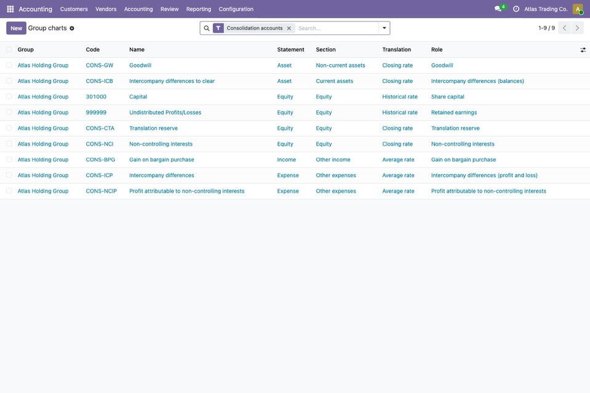Image resolution: width=590 pixels, height=393 pixels.
Task: Select the CONS-NCI row checkbox
Action: pyautogui.click(x=9, y=144)
